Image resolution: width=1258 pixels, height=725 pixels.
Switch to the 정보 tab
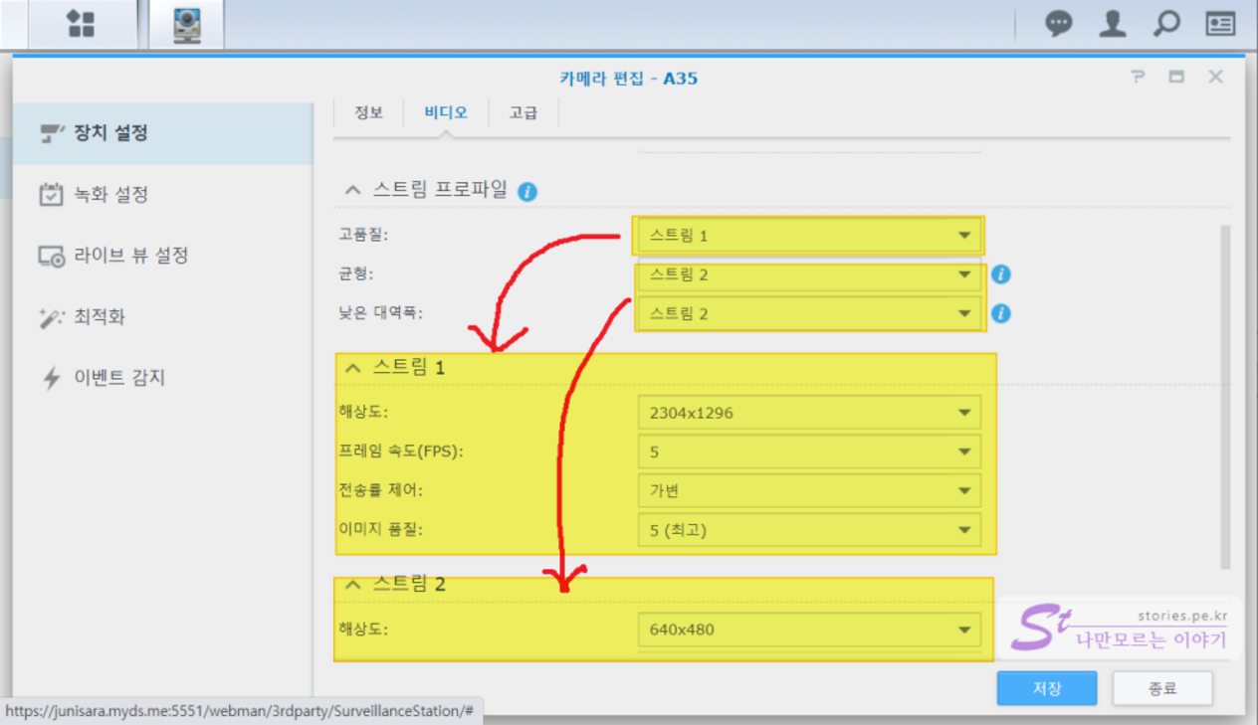point(368,112)
